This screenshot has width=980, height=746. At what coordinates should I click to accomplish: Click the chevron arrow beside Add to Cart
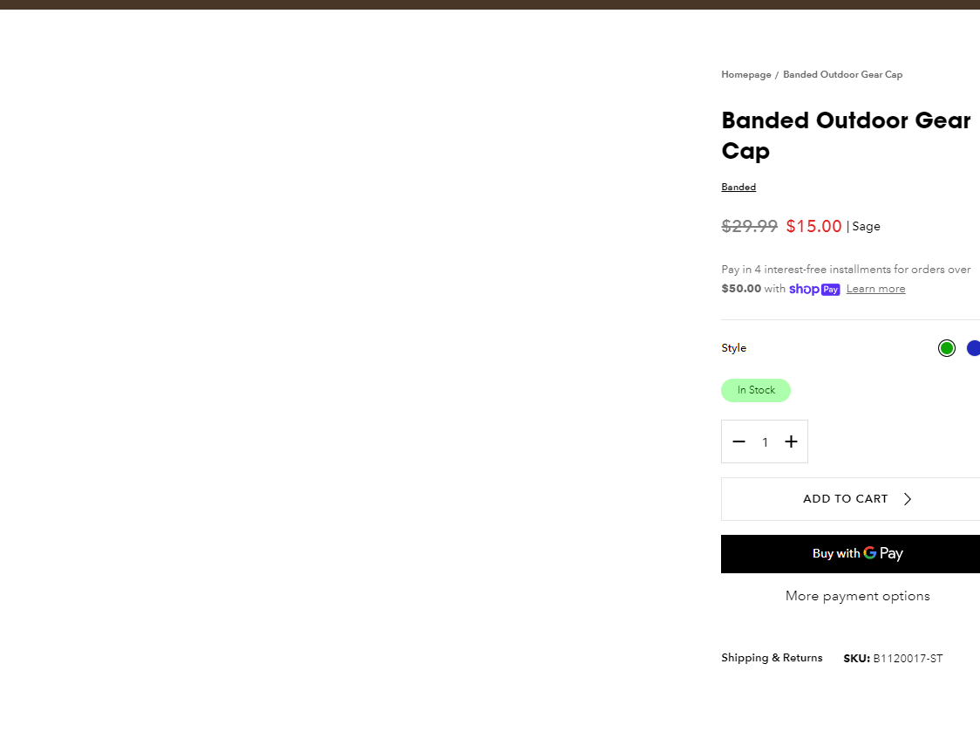pos(908,499)
